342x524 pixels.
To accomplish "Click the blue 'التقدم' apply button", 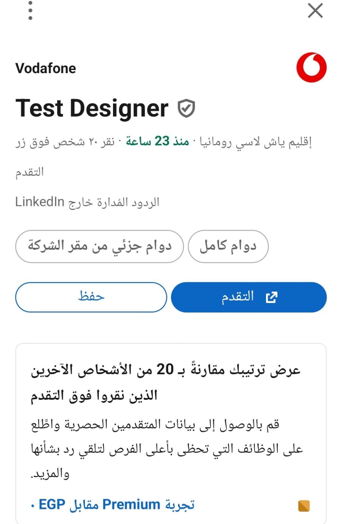I will click(x=249, y=297).
